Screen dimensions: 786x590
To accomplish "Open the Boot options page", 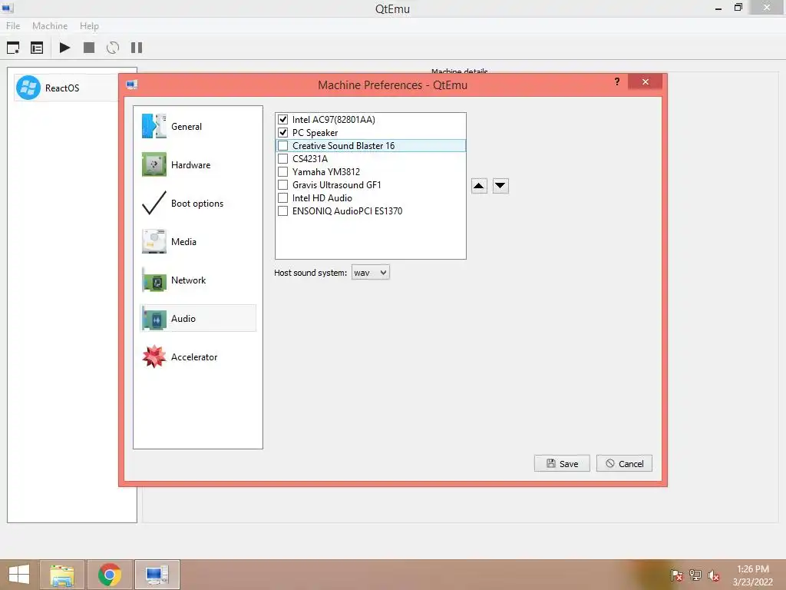I will (x=199, y=203).
